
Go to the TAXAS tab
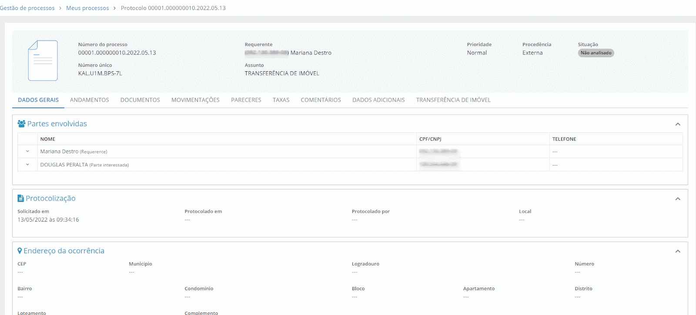281,100
